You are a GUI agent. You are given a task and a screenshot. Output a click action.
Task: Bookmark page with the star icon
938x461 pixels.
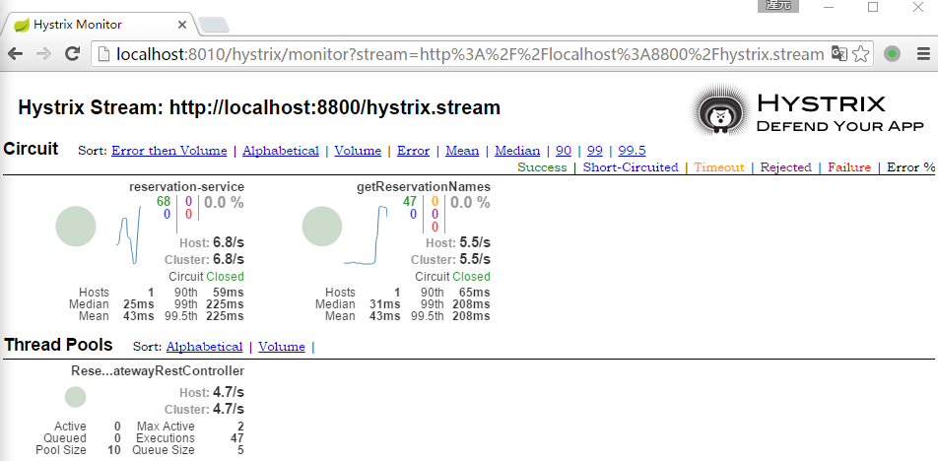[x=860, y=54]
